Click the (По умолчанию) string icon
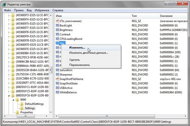190x126 pixels. point(57,21)
